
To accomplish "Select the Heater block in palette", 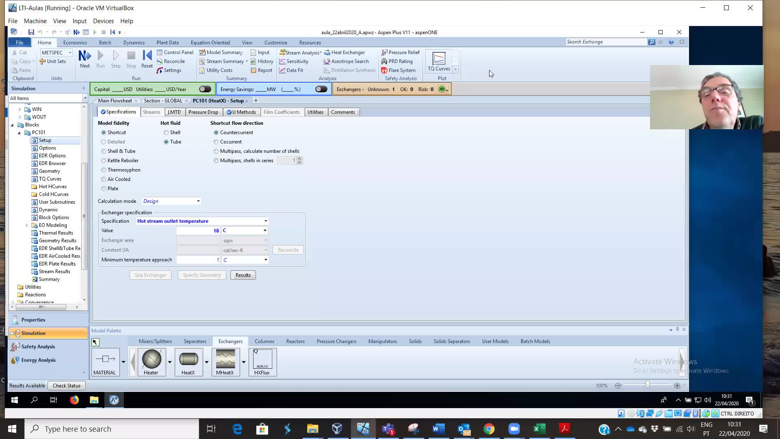I will click(151, 362).
